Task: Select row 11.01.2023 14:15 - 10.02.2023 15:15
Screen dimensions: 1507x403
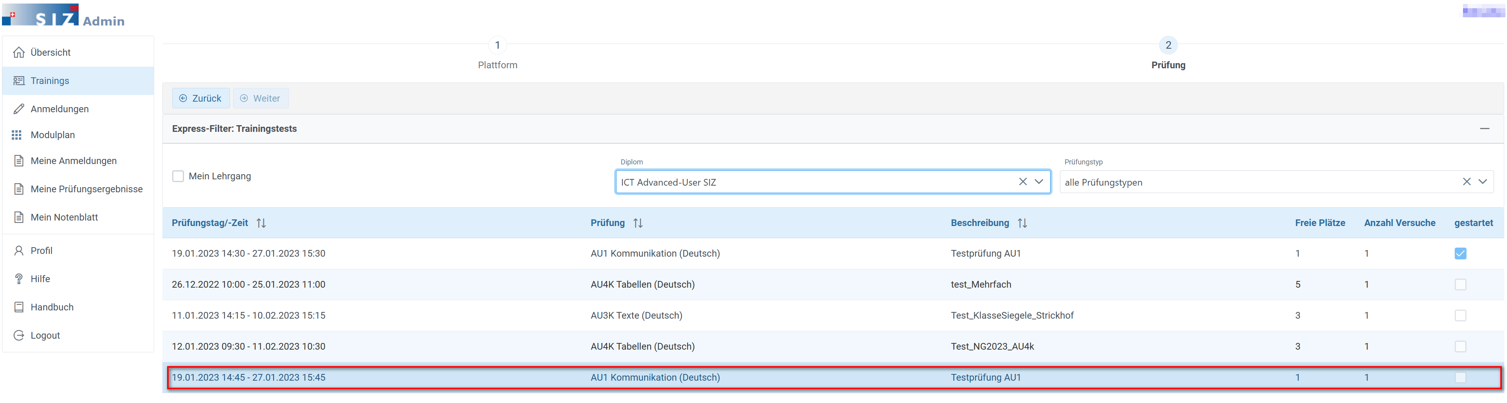Action: click(833, 316)
